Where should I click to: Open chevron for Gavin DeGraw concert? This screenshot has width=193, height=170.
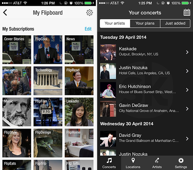(187, 109)
